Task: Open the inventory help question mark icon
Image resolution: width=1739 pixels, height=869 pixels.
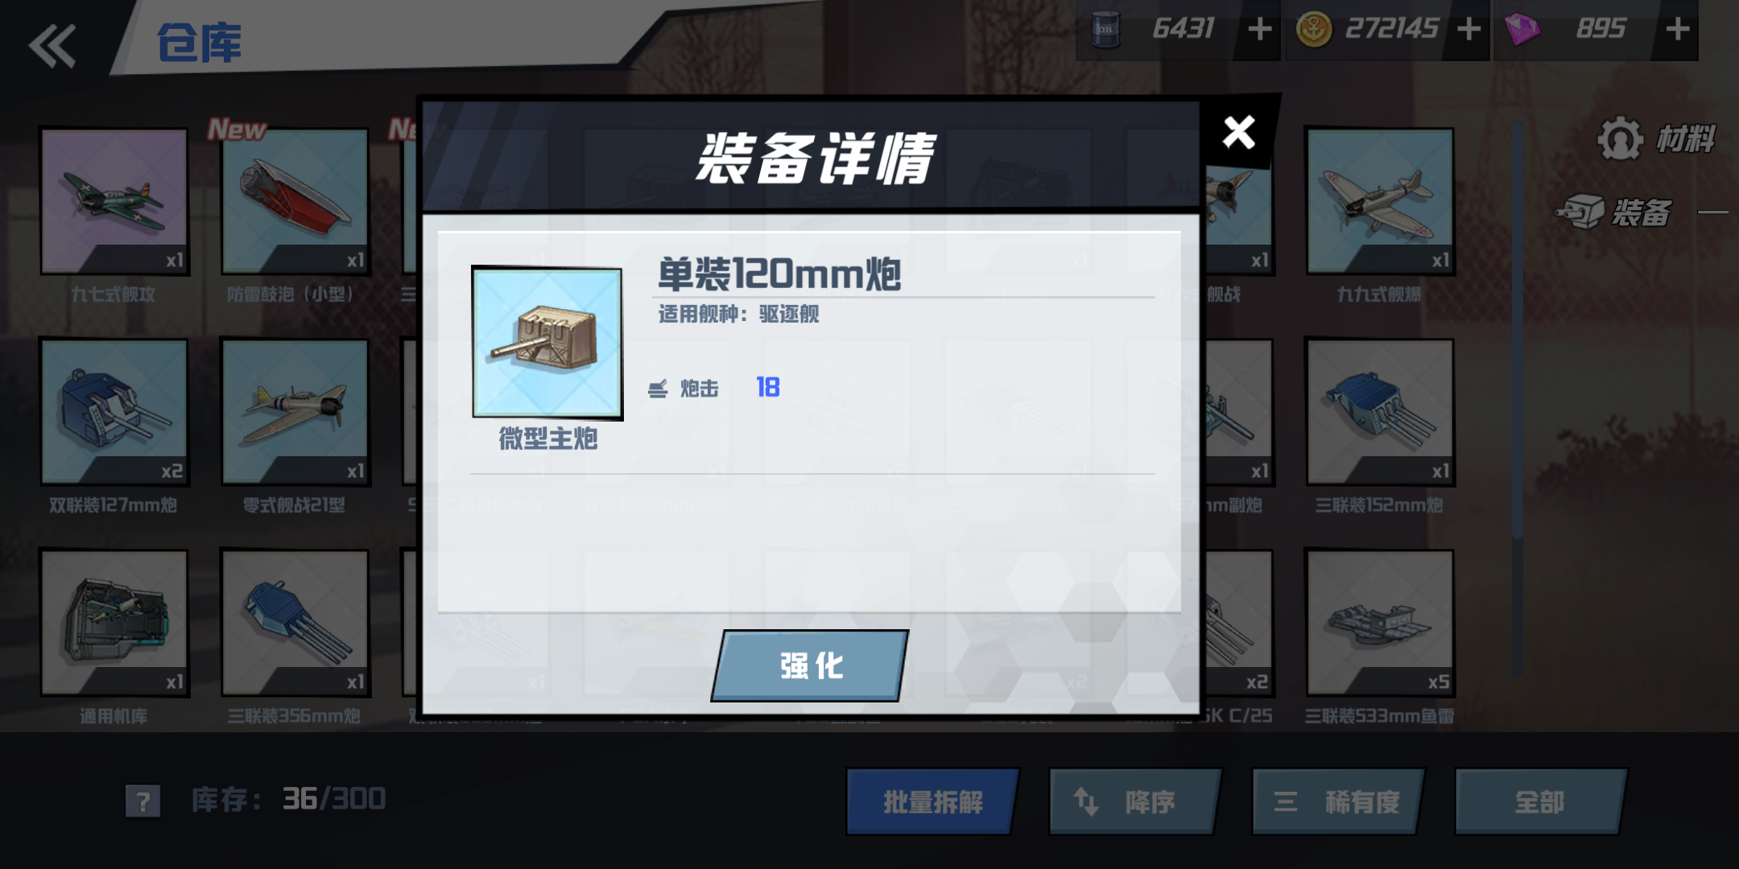Action: click(x=143, y=801)
